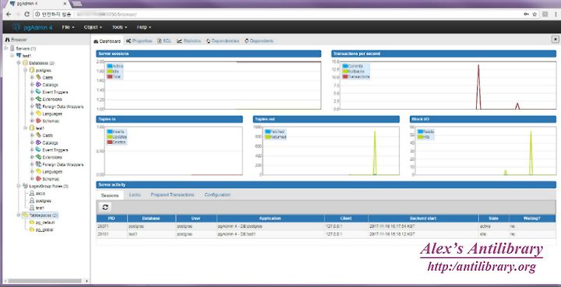Click the elephant icon of the test1 server
The width and height of the screenshot is (561, 287).
point(19,56)
